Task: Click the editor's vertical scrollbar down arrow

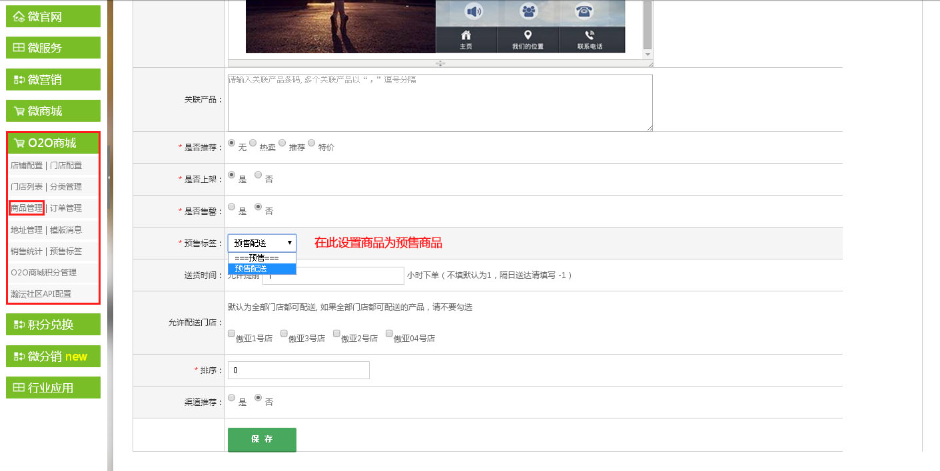Action: pos(648,54)
